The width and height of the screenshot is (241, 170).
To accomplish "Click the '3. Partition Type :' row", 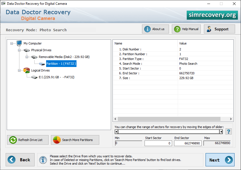I will 173,59.
